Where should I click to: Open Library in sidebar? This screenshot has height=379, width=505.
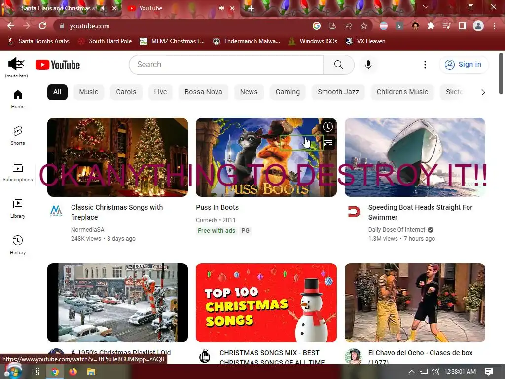coord(18,209)
